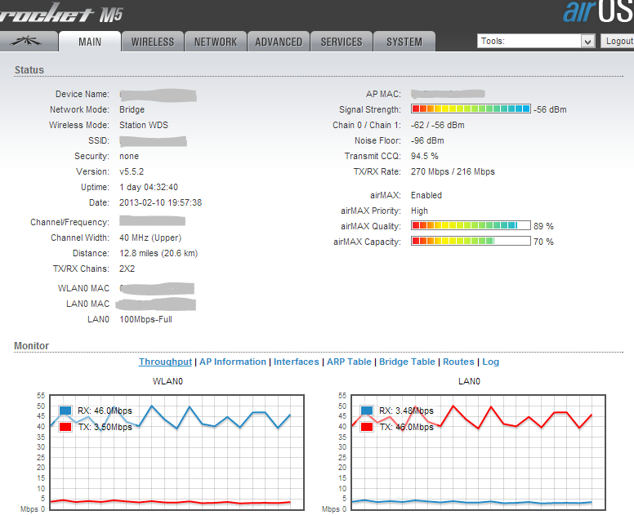Click the airMAX Enabled value
Screen dimensions: 634x515
(426, 196)
